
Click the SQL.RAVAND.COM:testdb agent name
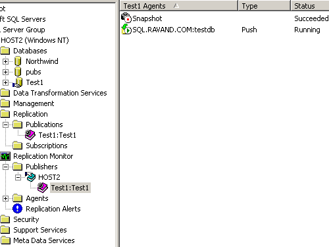coord(174,30)
